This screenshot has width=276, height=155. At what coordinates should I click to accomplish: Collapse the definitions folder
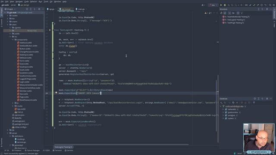pyautogui.click(x=10, y=136)
